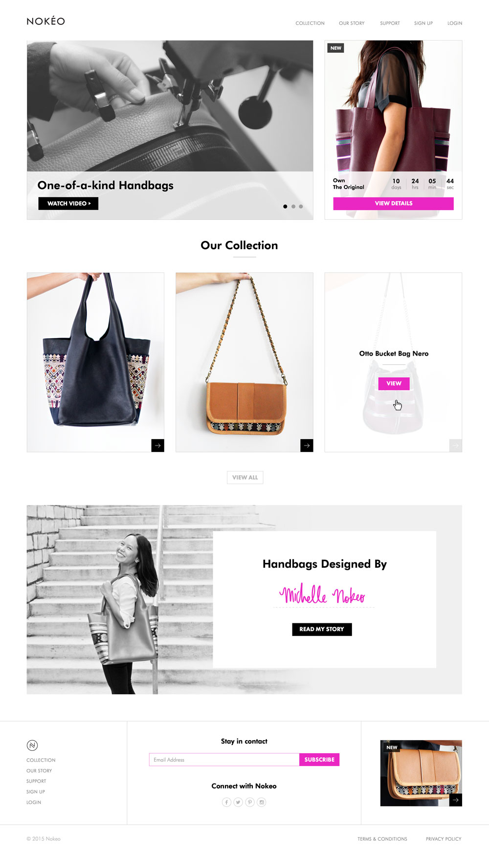Click the pink VIEW DETAILS button
This screenshot has width=489, height=852.
pos(394,204)
